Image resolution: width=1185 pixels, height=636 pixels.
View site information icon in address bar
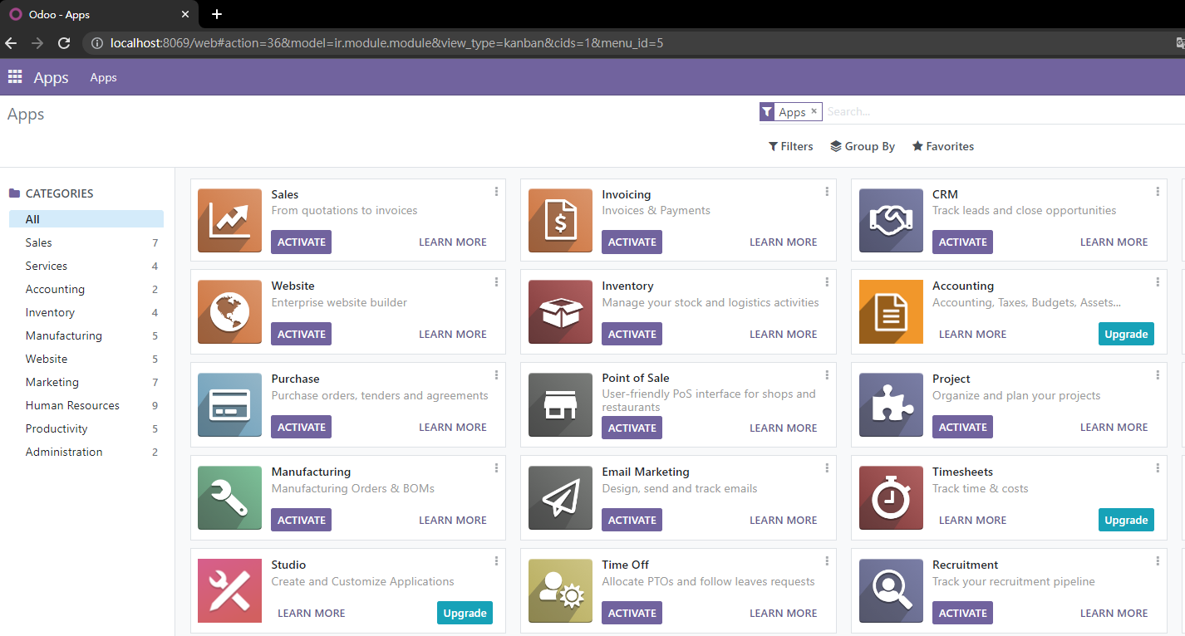[97, 43]
